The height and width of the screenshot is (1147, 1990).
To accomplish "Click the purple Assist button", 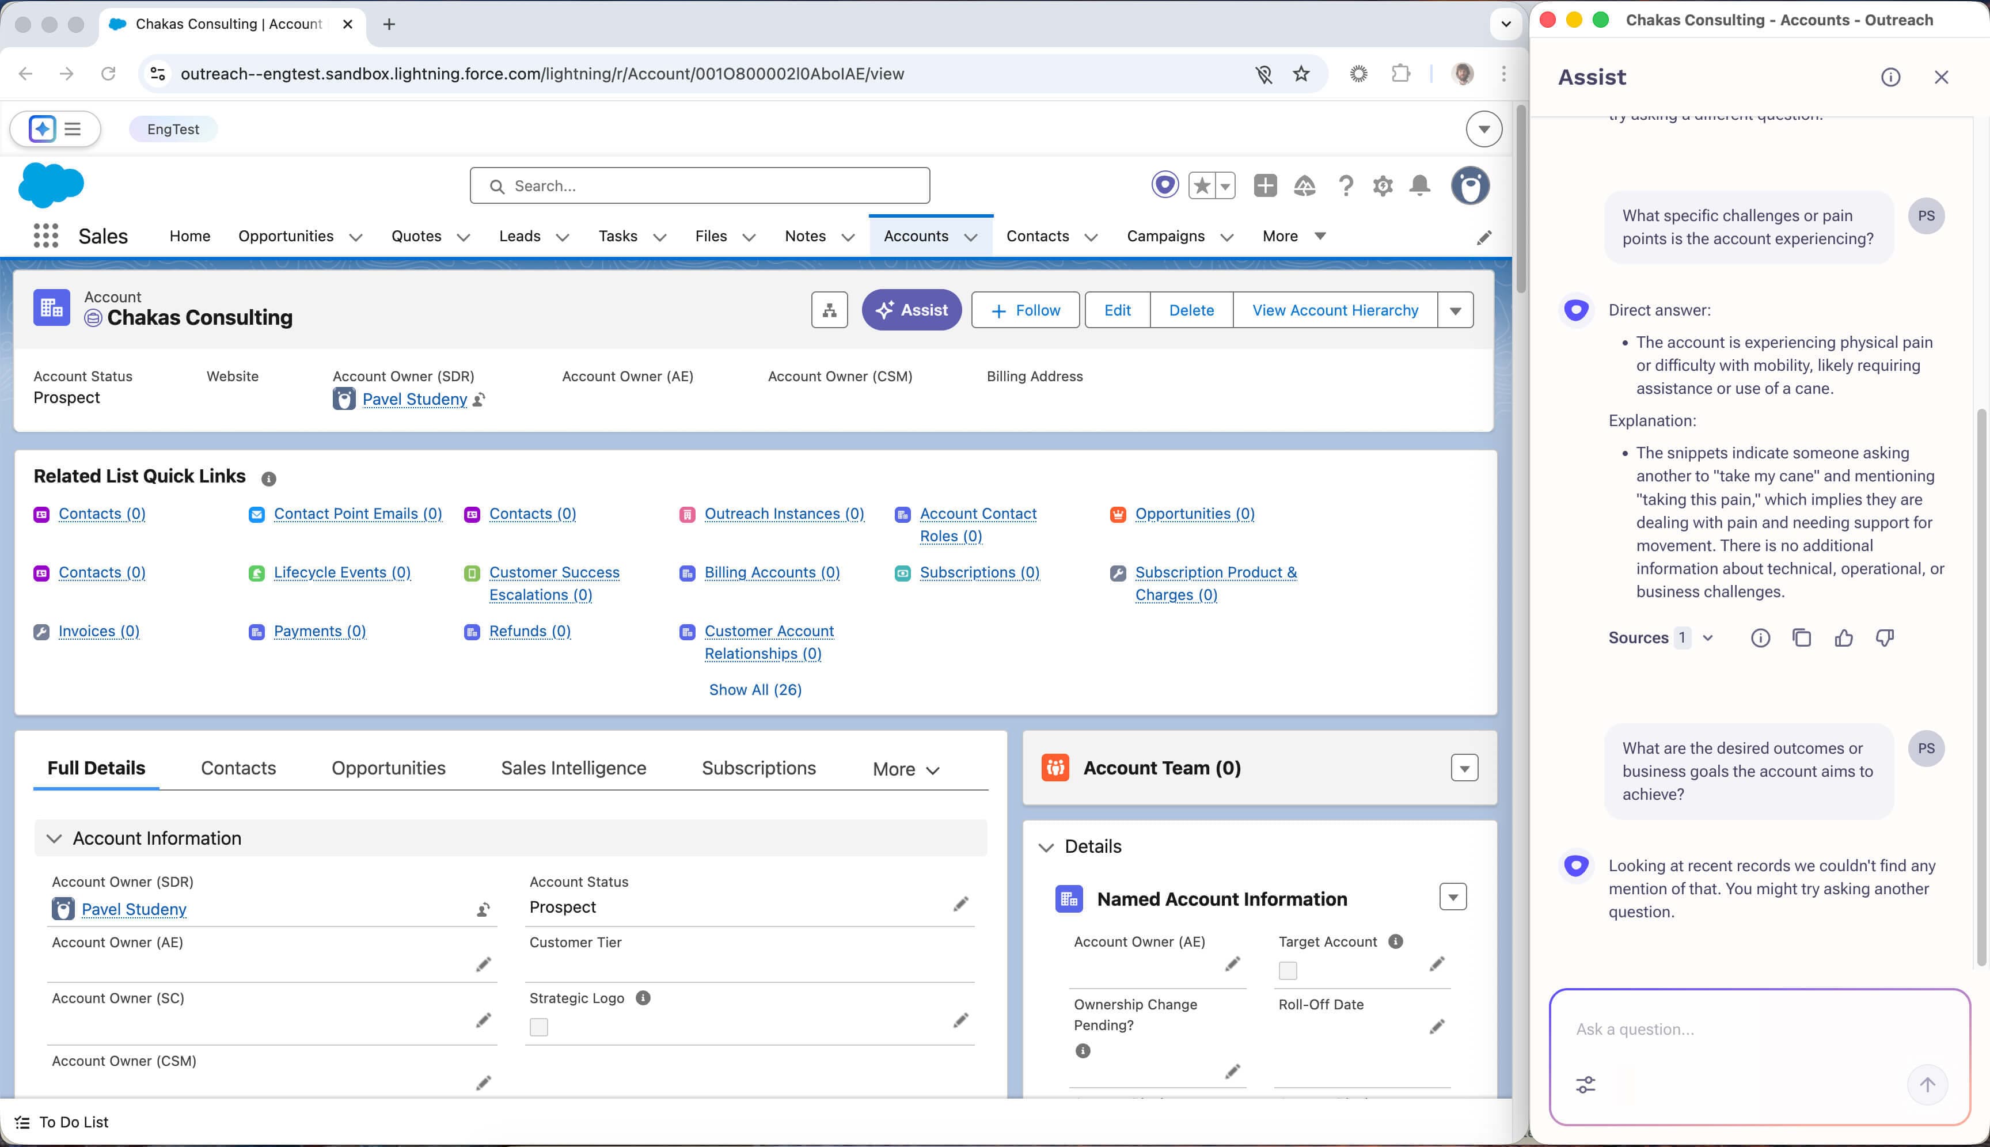I will (x=912, y=310).
